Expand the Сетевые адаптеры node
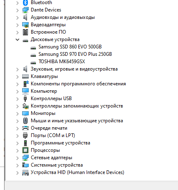 (18, 158)
